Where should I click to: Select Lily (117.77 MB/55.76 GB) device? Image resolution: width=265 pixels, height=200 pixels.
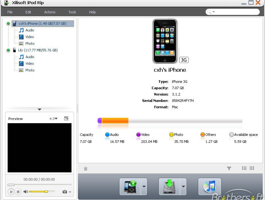click(38, 50)
